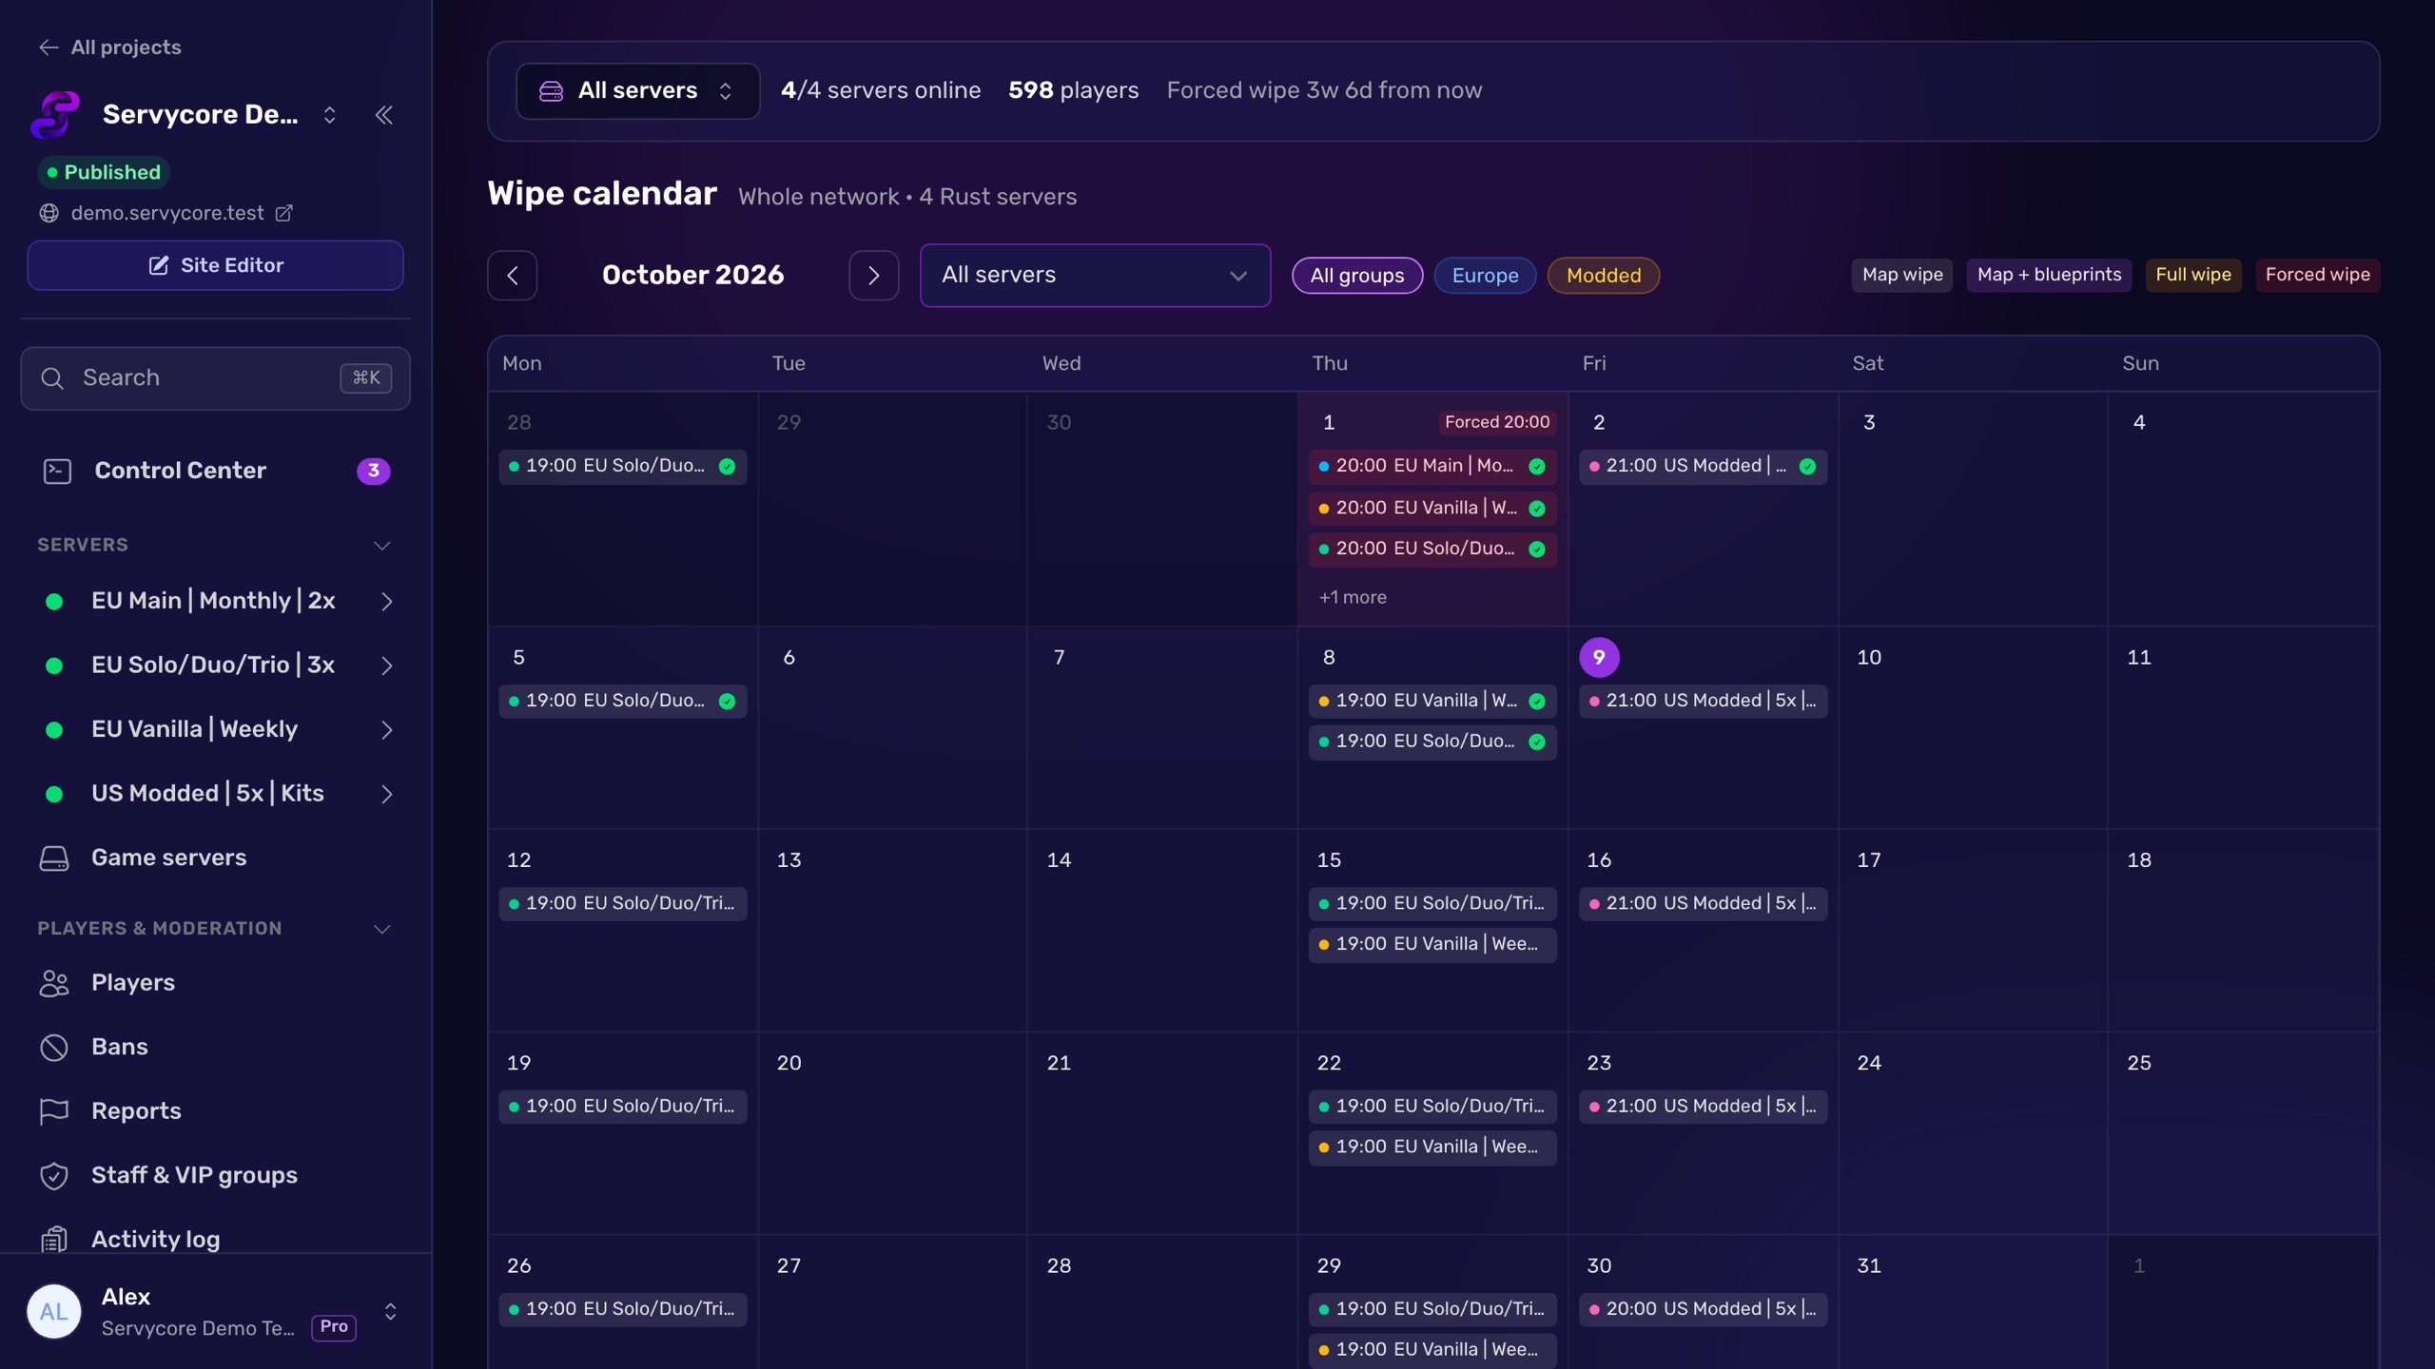Click the Control Center terminal icon
2435x1369 pixels.
pyautogui.click(x=57, y=471)
